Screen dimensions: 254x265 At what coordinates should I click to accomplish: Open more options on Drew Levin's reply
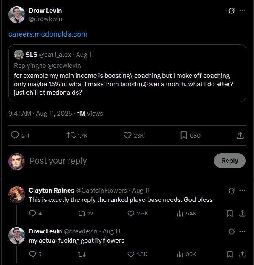[243, 231]
